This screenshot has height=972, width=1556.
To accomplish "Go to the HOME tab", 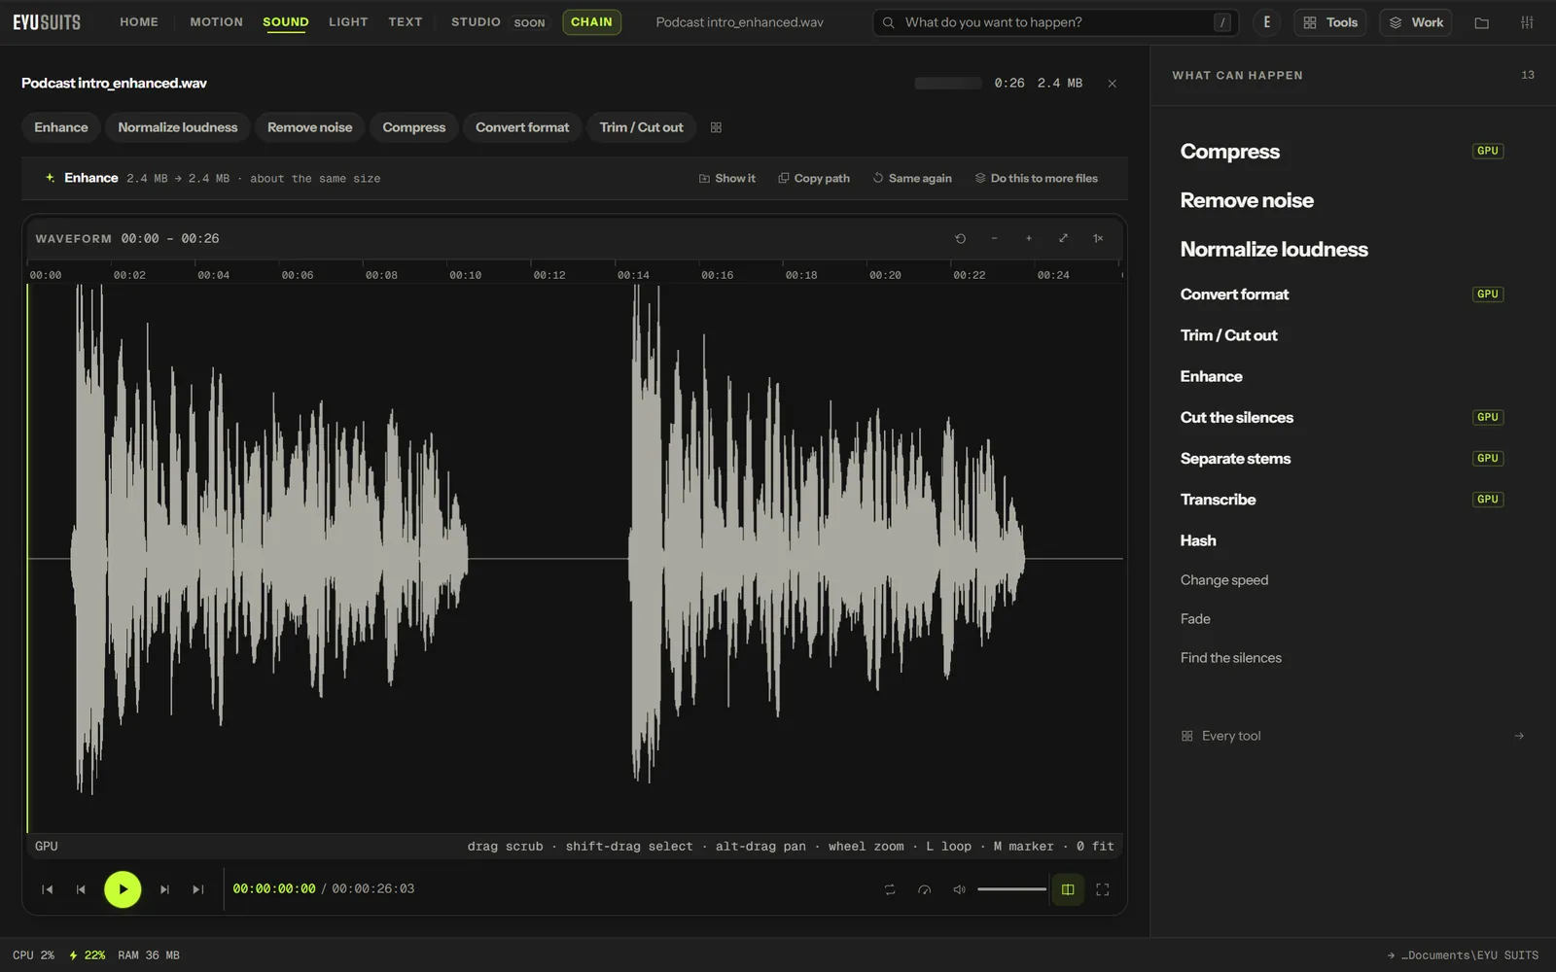I will click(x=139, y=22).
